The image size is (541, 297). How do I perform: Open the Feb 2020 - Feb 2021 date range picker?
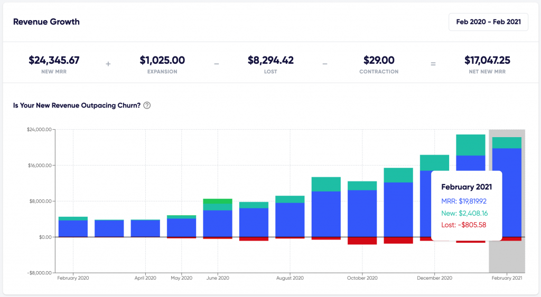tap(488, 22)
